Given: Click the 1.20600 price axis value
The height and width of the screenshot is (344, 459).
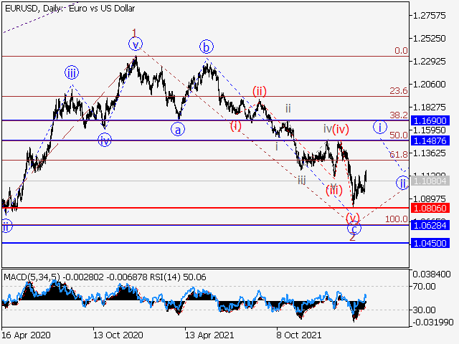Looking at the screenshot, I should (429, 85).
